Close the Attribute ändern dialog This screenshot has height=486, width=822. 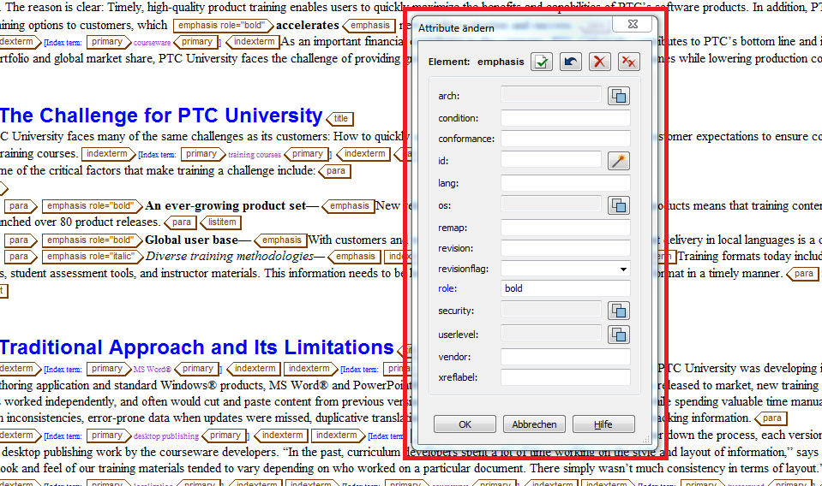tap(633, 24)
